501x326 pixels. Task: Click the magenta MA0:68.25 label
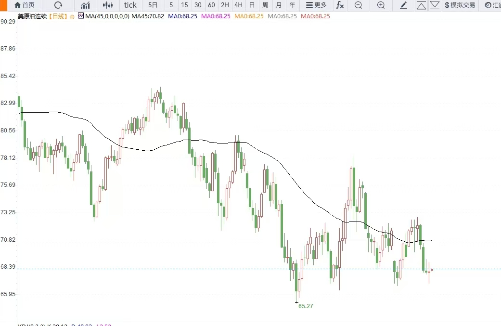216,16
